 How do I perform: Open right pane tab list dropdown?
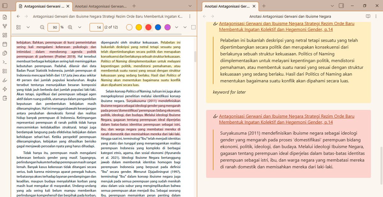[x=332, y=6]
